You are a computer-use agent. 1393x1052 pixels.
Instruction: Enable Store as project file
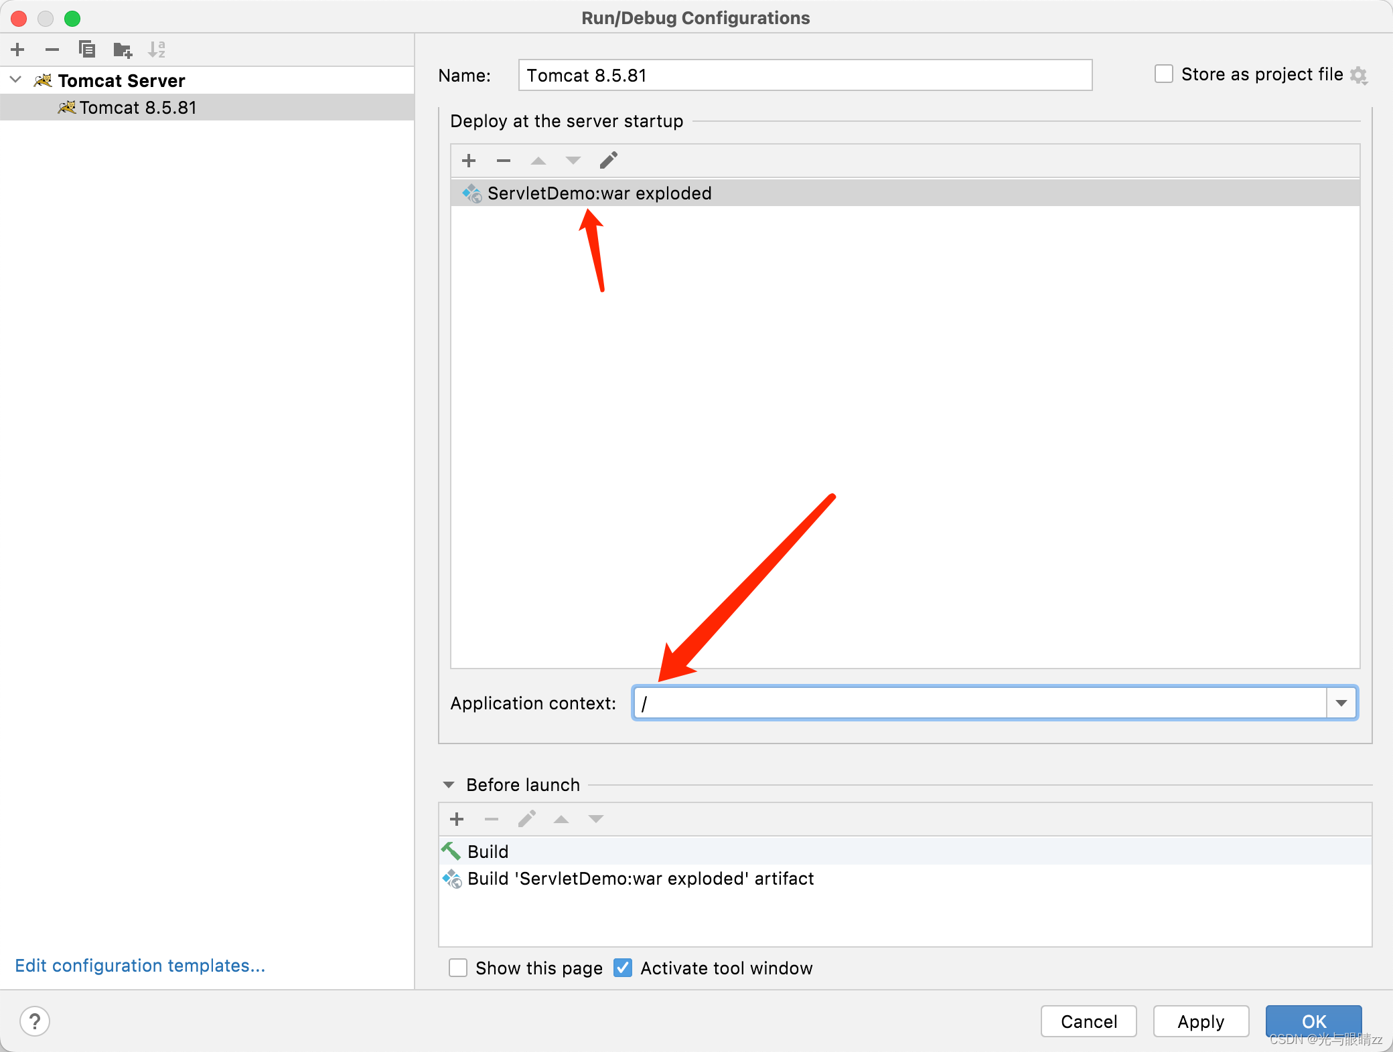tap(1164, 74)
